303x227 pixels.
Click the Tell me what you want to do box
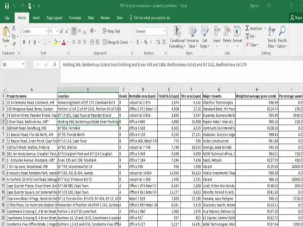point(150,18)
